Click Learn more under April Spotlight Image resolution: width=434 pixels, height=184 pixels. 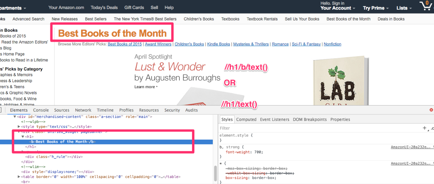pyautogui.click(x=146, y=87)
